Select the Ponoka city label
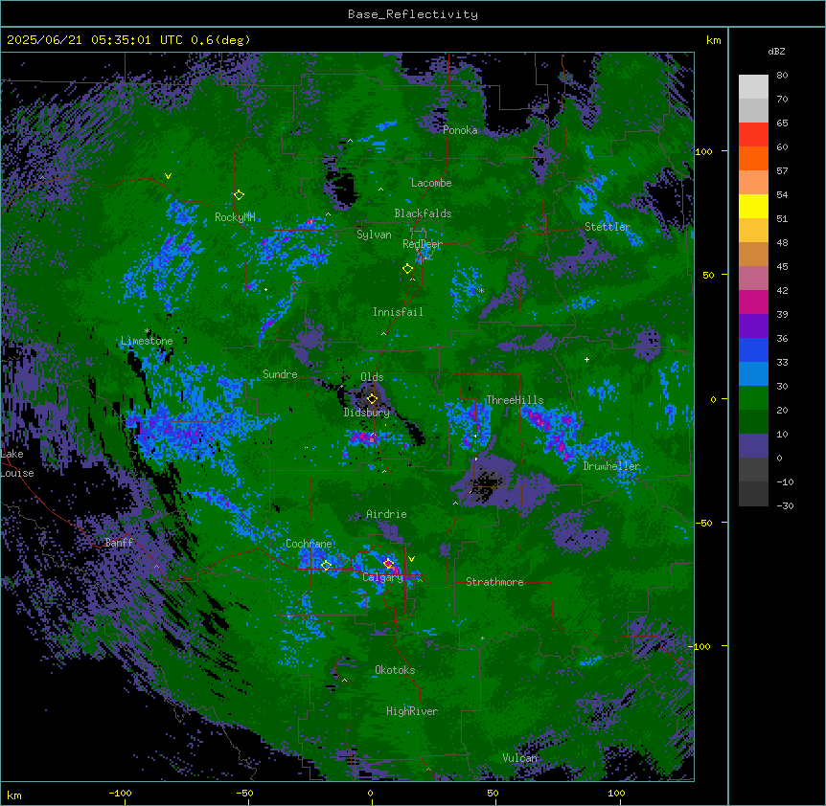This screenshot has width=826, height=806. (x=460, y=130)
